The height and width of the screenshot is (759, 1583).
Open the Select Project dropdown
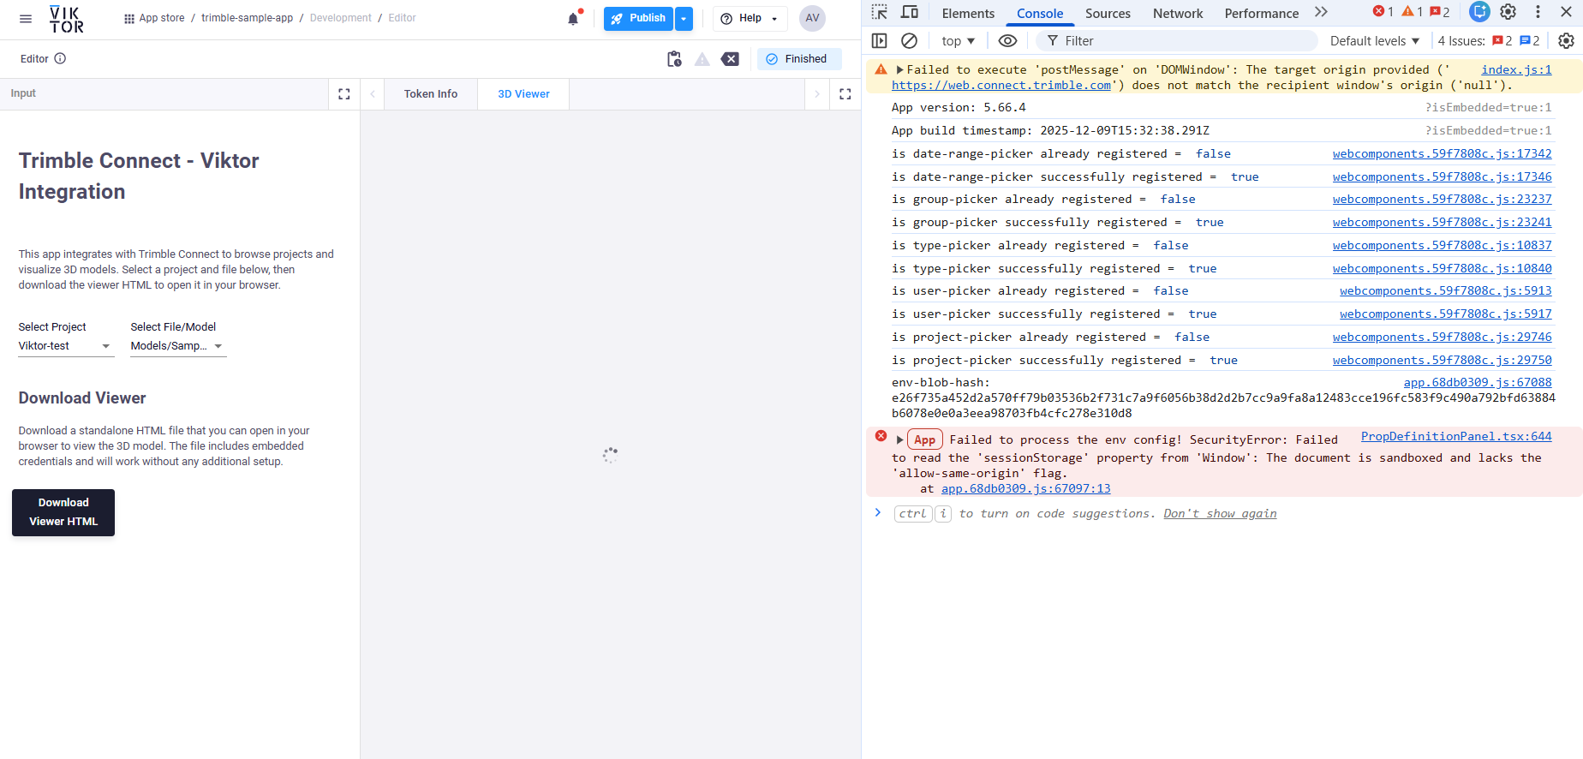(x=65, y=346)
